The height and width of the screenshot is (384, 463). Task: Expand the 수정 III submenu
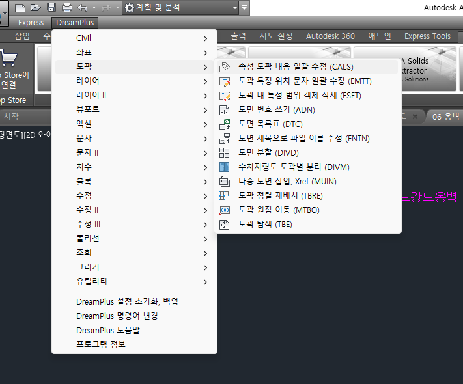(134, 225)
